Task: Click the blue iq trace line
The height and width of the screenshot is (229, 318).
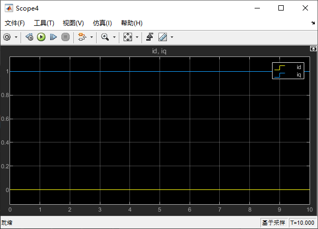Action: tap(142, 72)
